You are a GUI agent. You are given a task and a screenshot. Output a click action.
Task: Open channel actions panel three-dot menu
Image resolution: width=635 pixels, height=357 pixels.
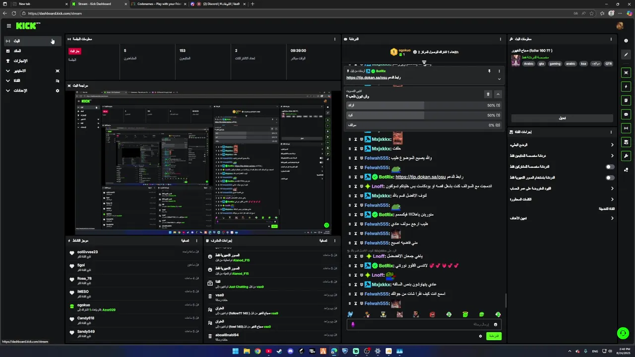pos(611,132)
